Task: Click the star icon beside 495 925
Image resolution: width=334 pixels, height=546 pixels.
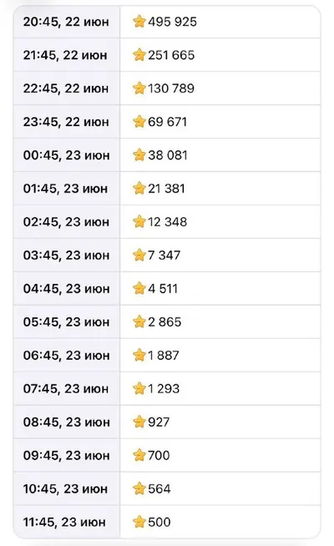Action: click(139, 22)
